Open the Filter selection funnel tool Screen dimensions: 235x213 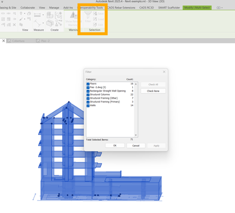(x=88, y=16)
